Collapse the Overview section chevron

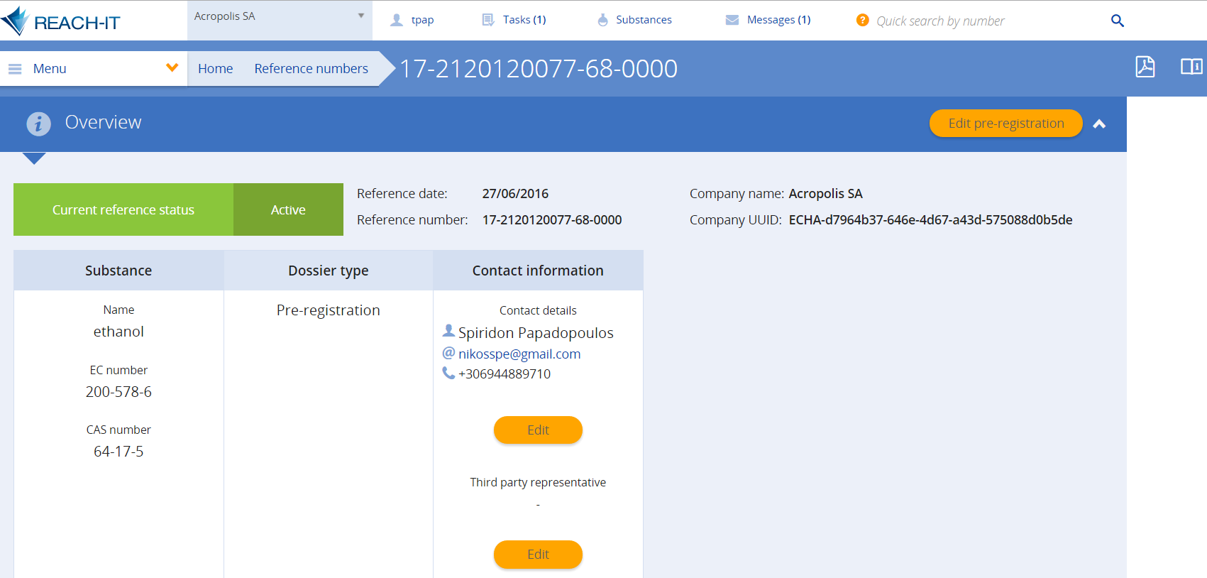tap(1099, 124)
